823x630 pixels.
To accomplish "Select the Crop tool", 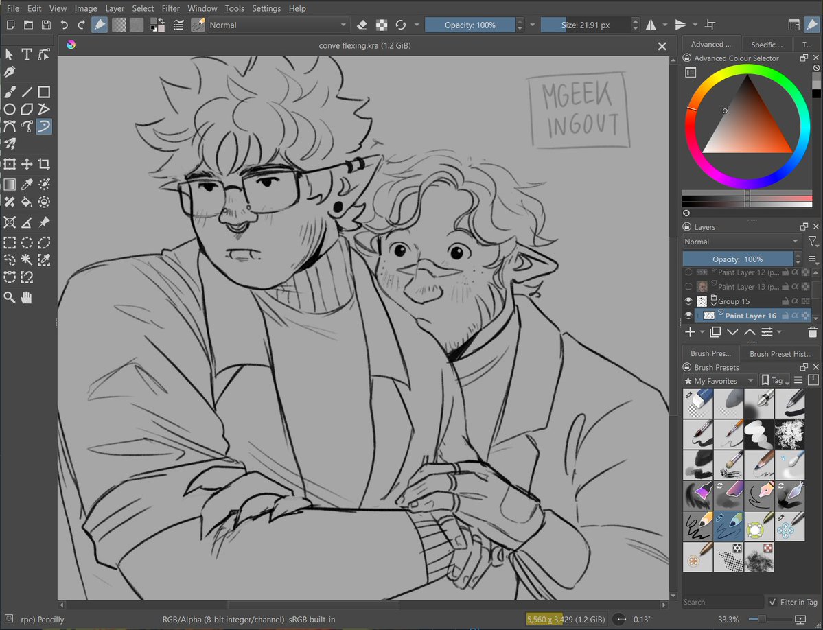I will pyautogui.click(x=44, y=164).
